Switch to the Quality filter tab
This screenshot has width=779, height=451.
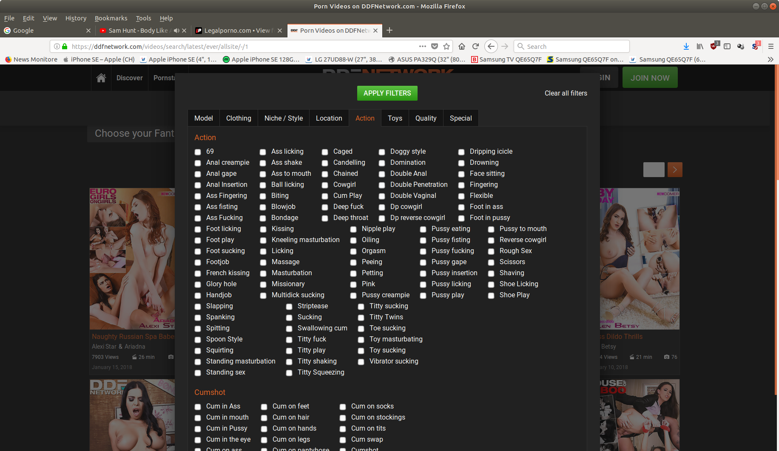tap(426, 118)
